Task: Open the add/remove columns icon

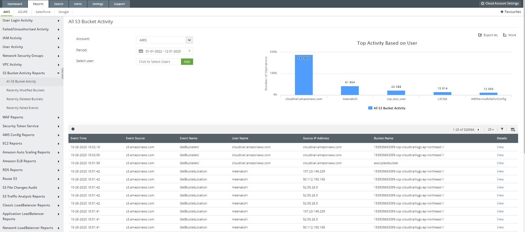Action: [x=513, y=130]
